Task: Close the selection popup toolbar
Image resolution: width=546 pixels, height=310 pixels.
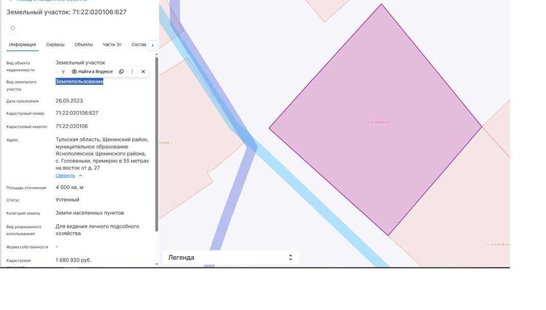Action: (x=143, y=72)
